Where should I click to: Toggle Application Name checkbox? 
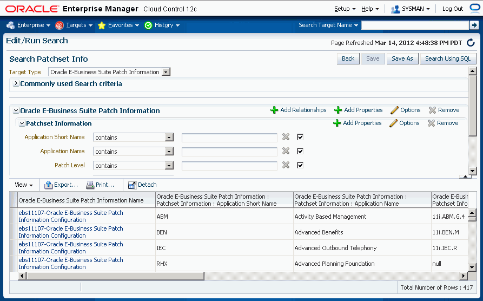pyautogui.click(x=300, y=151)
